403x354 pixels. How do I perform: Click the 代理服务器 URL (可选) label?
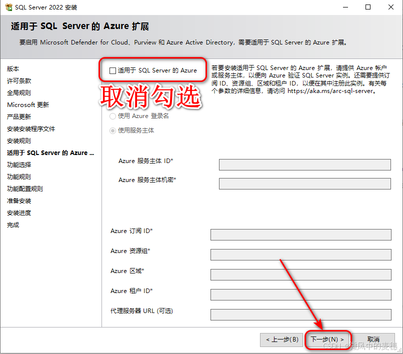pyautogui.click(x=141, y=311)
